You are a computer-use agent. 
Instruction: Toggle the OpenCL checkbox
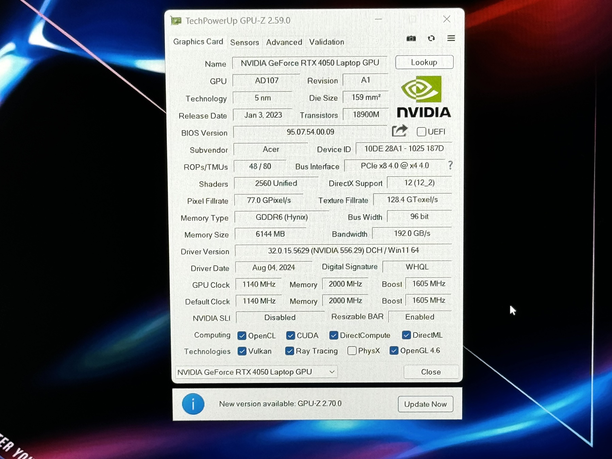242,336
